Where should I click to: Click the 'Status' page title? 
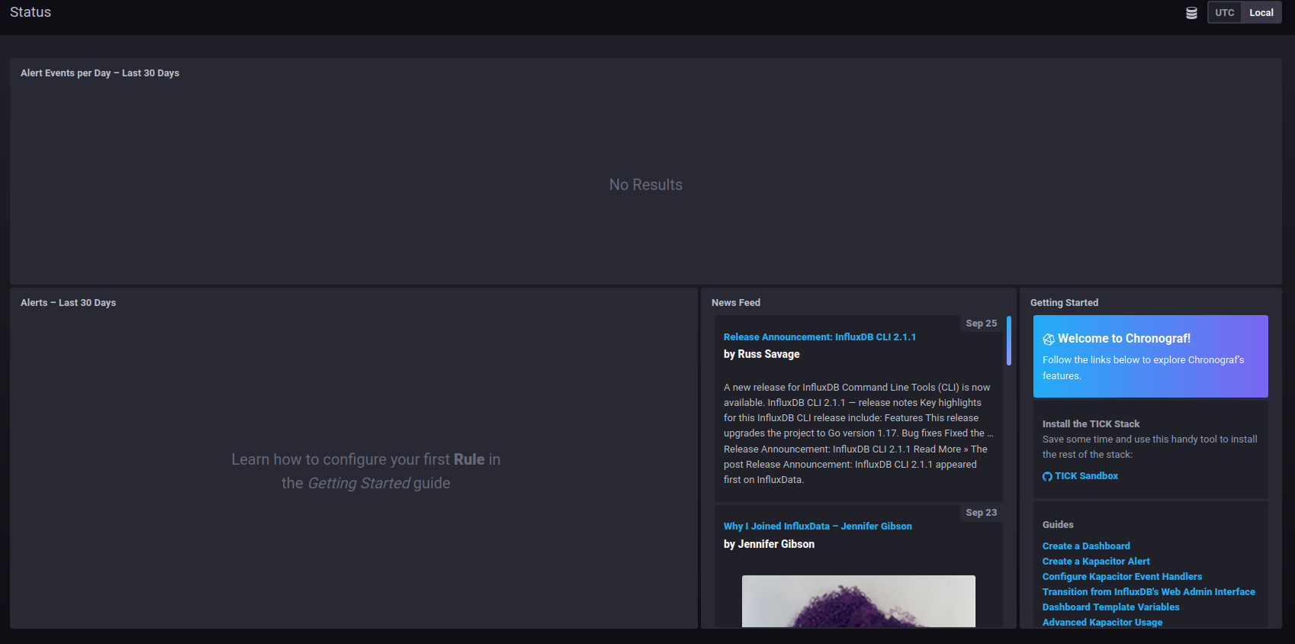click(x=31, y=12)
